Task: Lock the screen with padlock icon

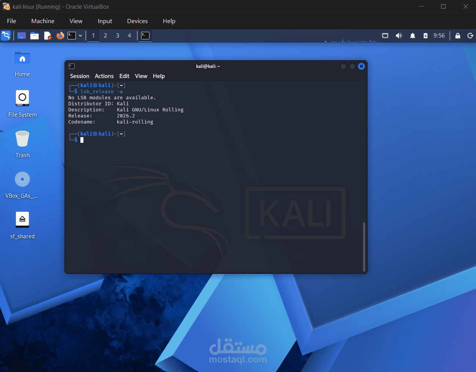Action: tap(458, 36)
